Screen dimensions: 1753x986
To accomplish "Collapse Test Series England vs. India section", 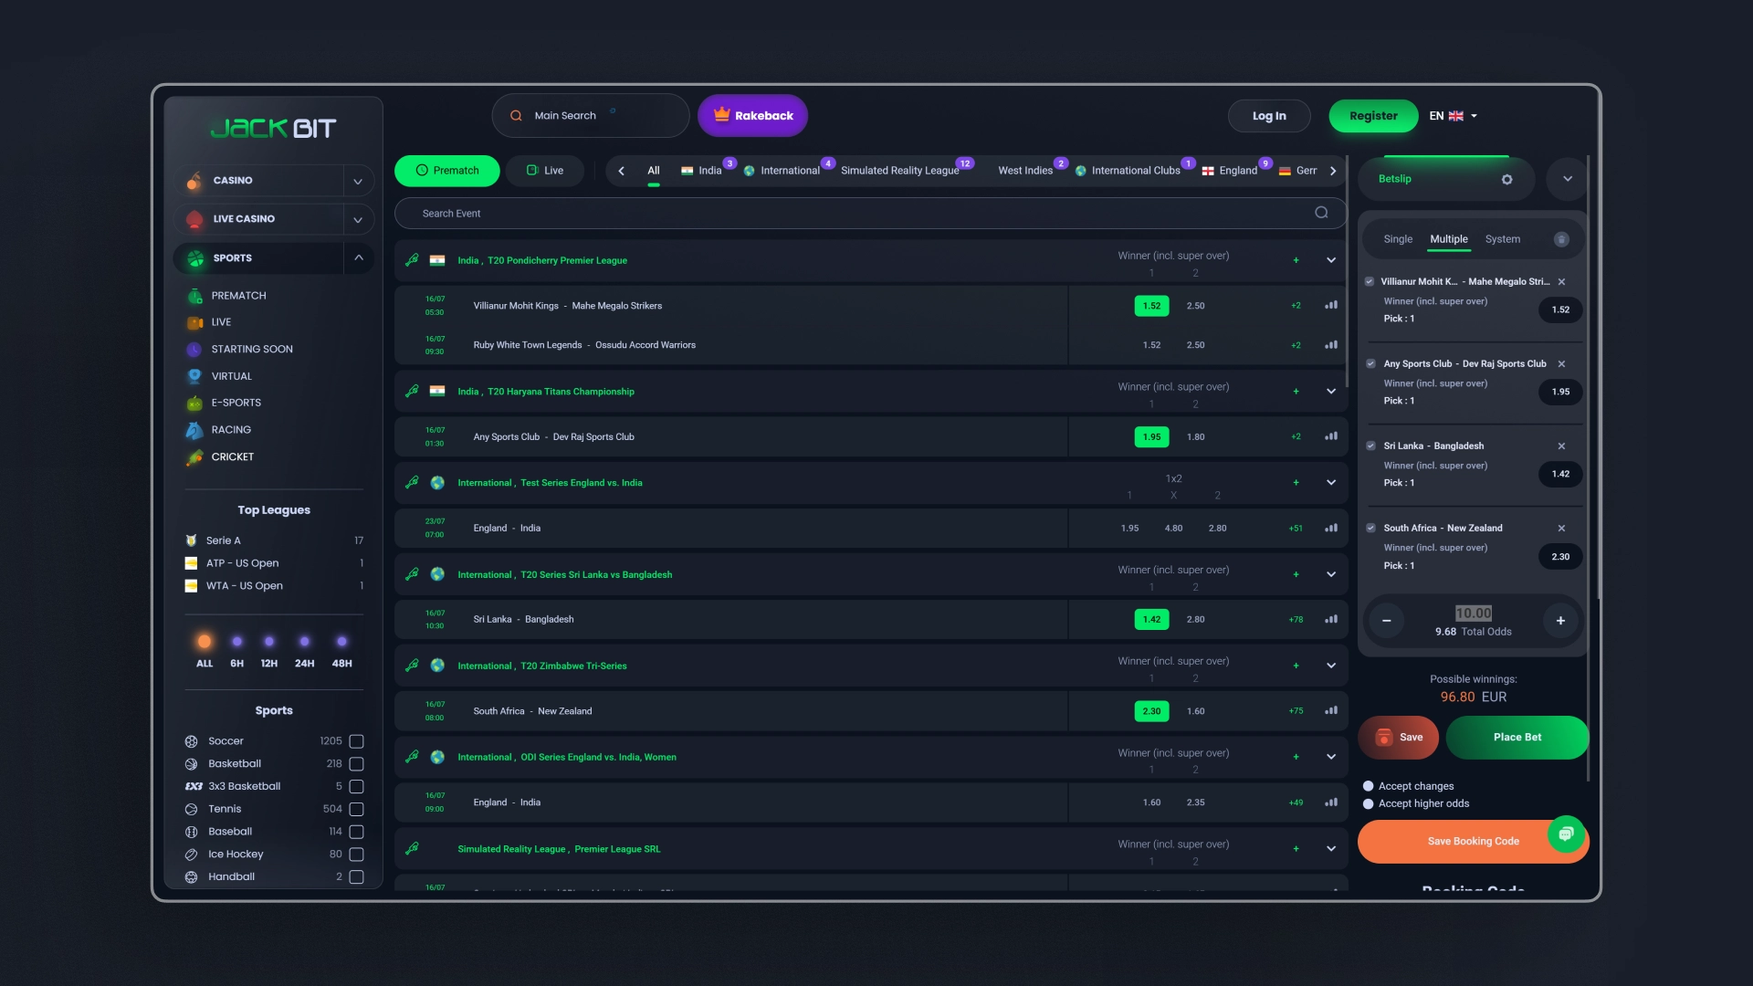I will click(x=1331, y=483).
